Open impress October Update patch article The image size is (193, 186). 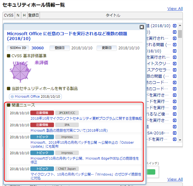pyautogui.click(x=82, y=145)
